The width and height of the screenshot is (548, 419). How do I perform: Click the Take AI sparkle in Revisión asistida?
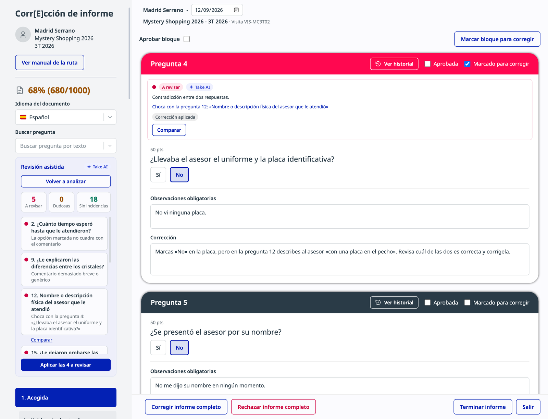(x=89, y=167)
